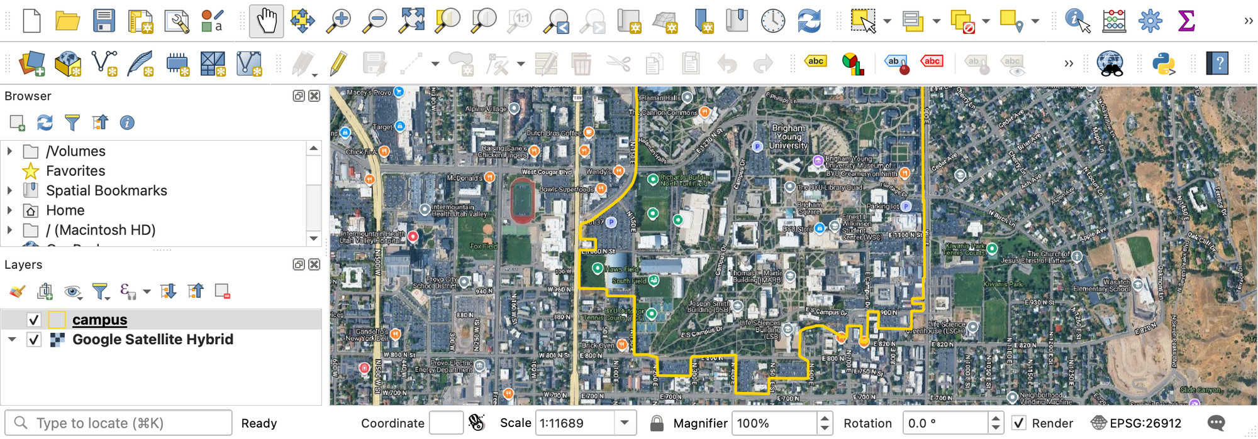
Task: Expand the / (Macintosh HD) node
Action: 9,230
